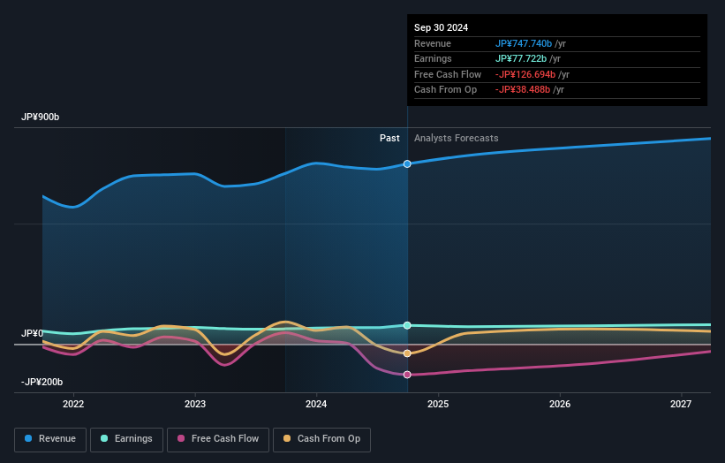
Task: Click the -JP¥38.488b cash from op value
Action: [x=523, y=90]
